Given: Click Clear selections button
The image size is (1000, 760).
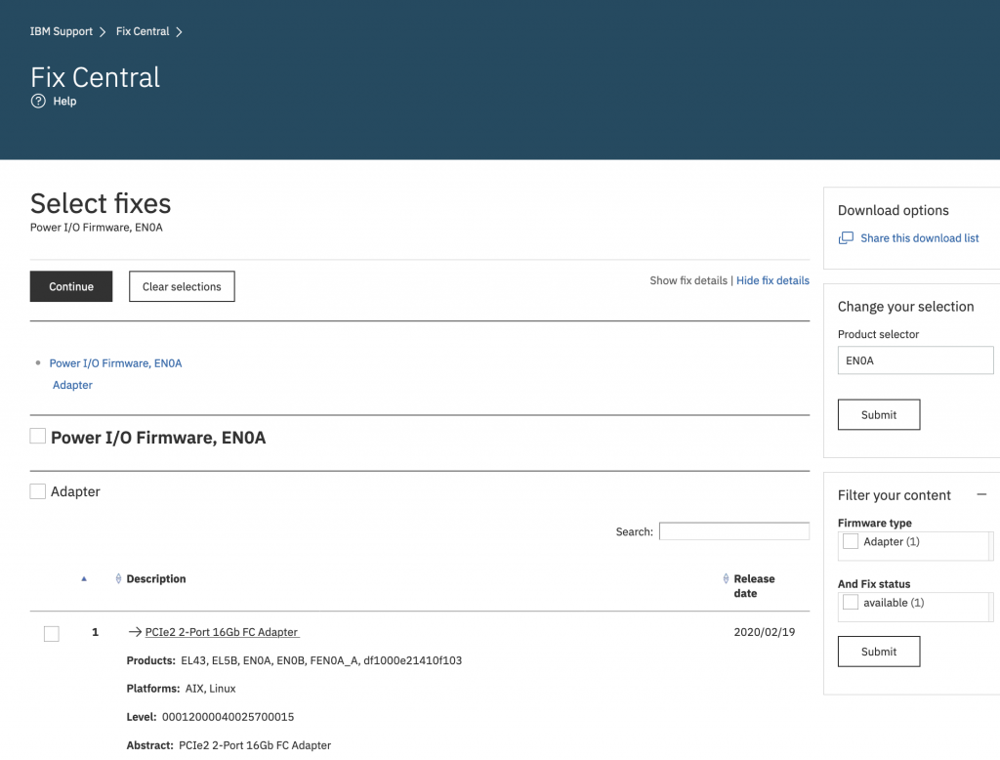Looking at the screenshot, I should coord(182,286).
